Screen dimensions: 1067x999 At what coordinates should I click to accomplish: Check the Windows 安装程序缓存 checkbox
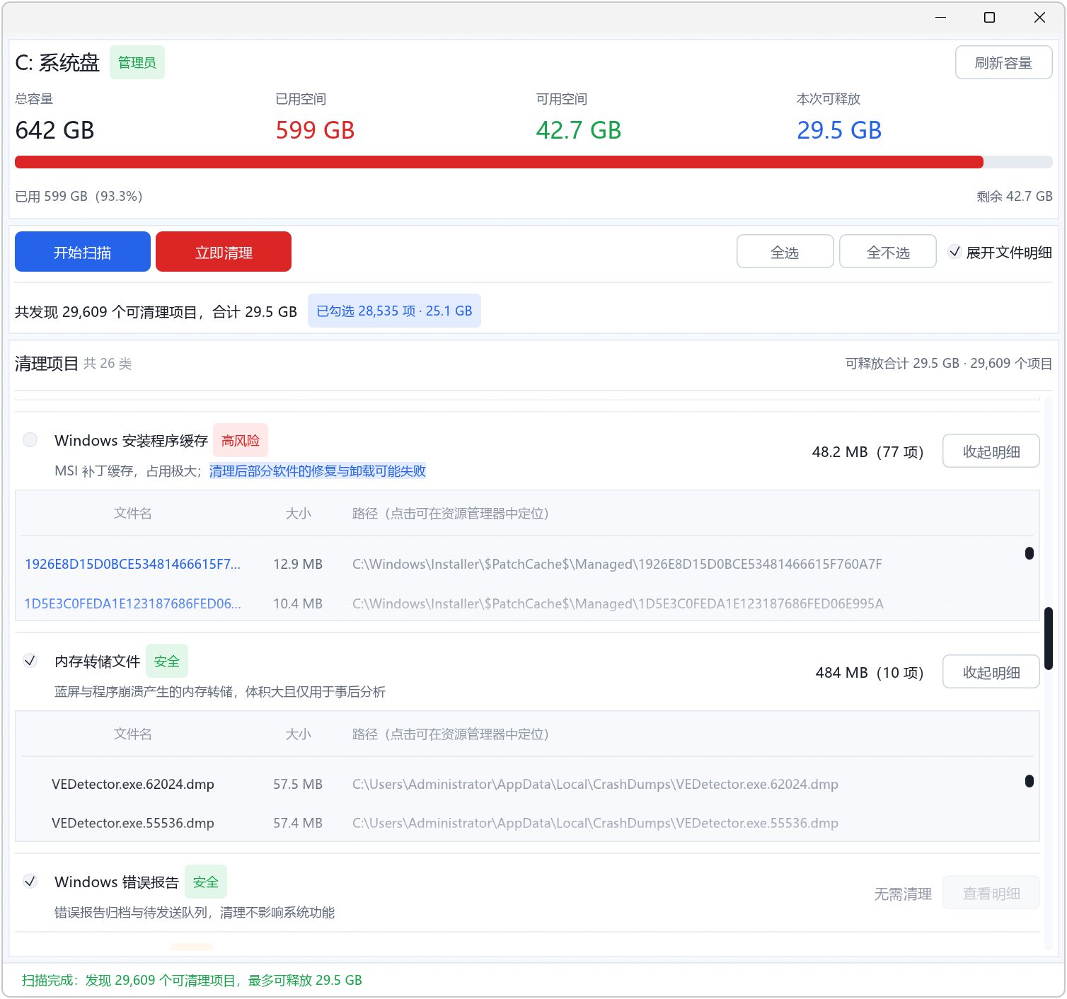30,440
